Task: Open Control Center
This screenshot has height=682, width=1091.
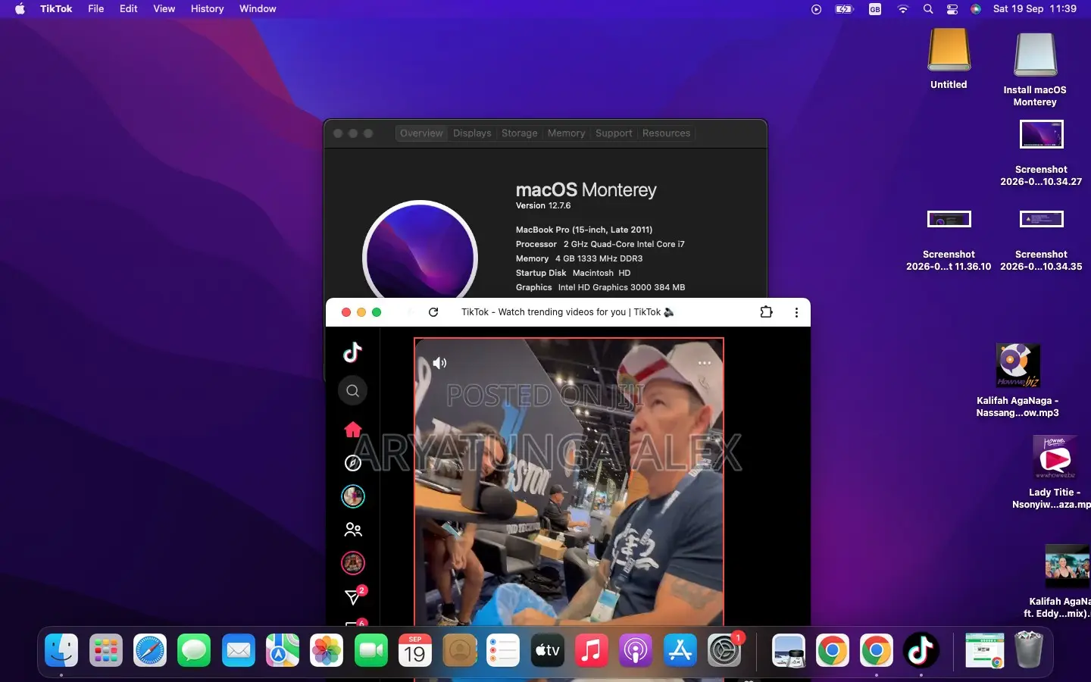Action: click(x=952, y=9)
